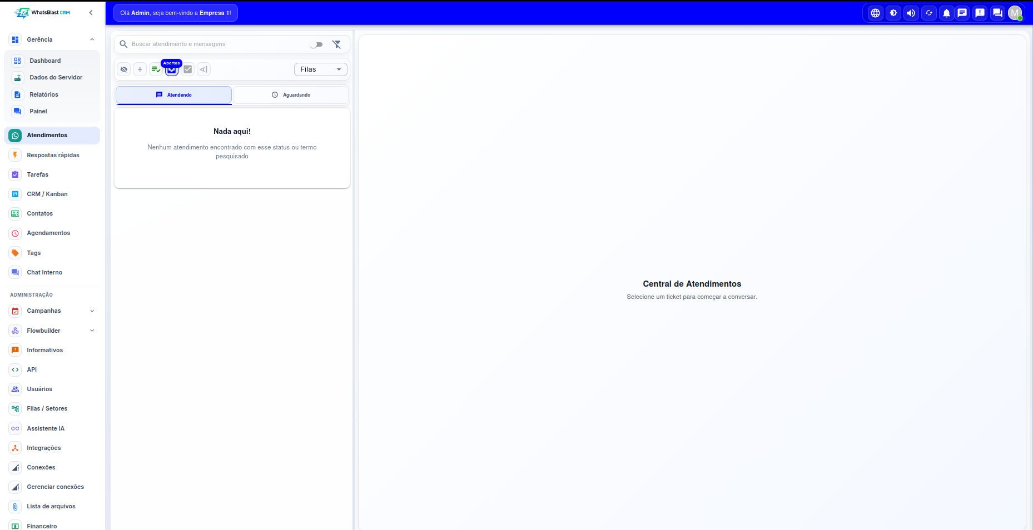The height and width of the screenshot is (530, 1033).
Task: Click the Flowbuilder icon
Action: point(15,331)
